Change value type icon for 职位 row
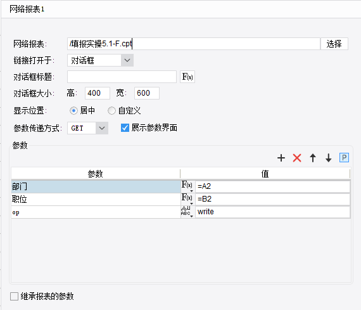 (x=187, y=199)
